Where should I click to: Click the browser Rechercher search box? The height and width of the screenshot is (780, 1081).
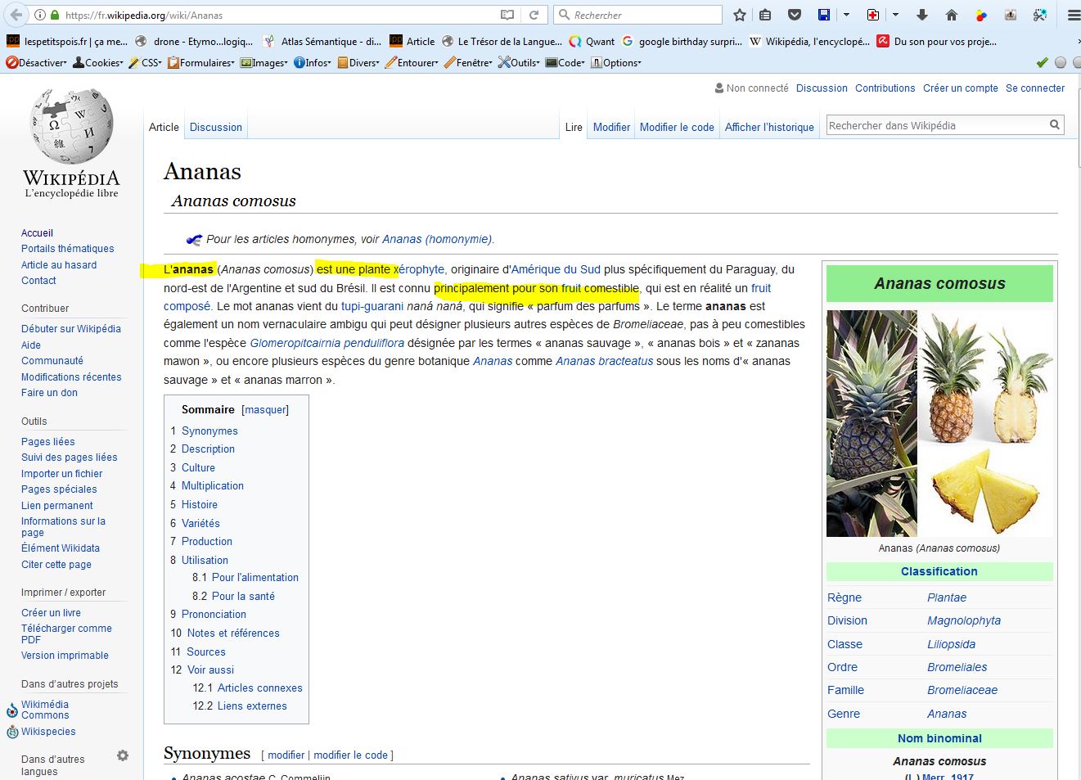click(638, 15)
